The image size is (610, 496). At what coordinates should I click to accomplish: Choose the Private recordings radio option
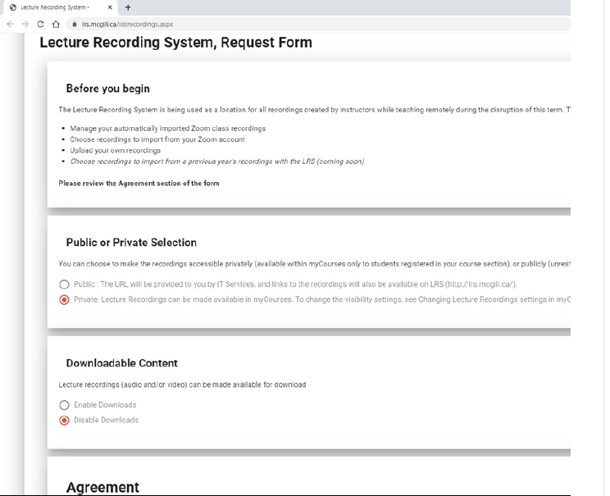(64, 300)
